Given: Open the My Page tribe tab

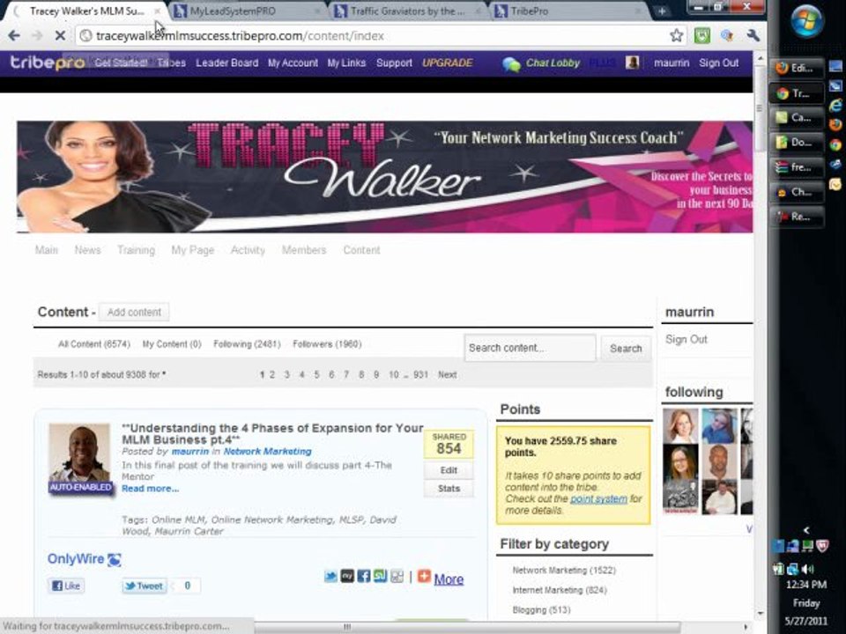Looking at the screenshot, I should 193,250.
